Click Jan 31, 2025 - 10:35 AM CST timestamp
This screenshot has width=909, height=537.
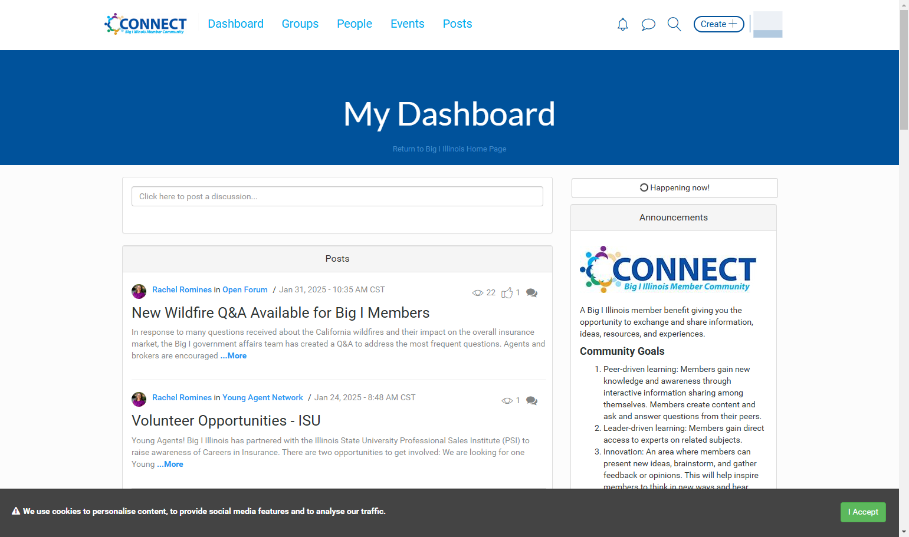pos(332,289)
